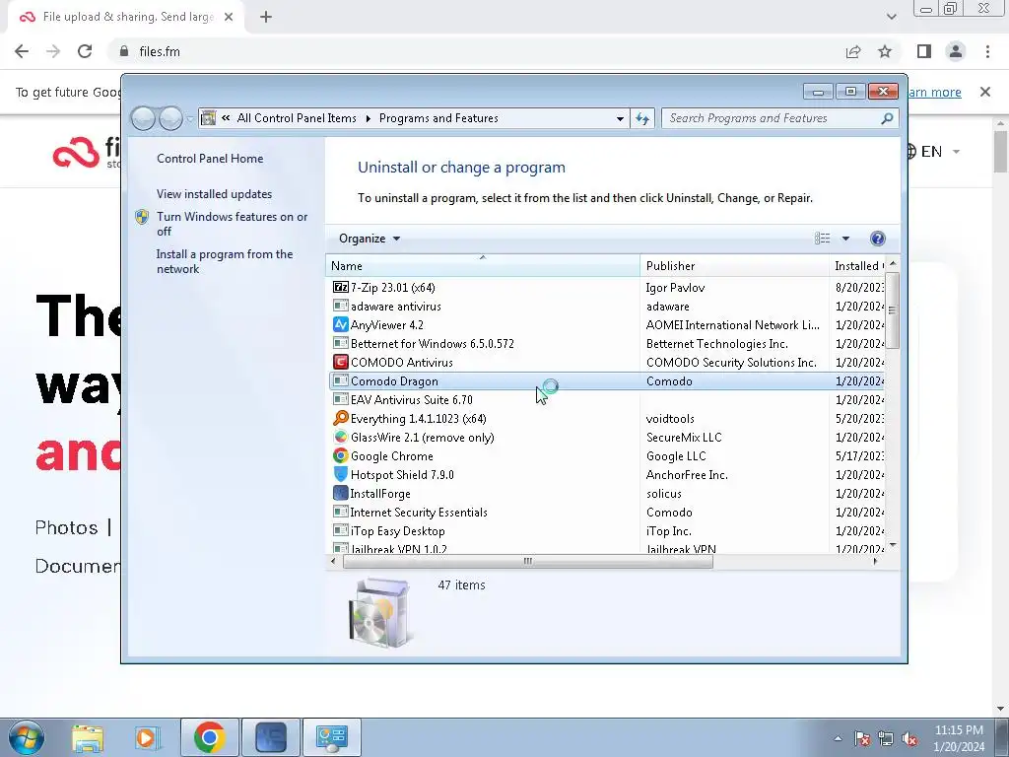Click All Control Panel Items breadcrumb

297,118
